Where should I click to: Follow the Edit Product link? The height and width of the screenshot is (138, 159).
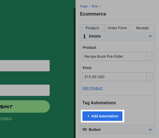pyautogui.click(x=92, y=88)
